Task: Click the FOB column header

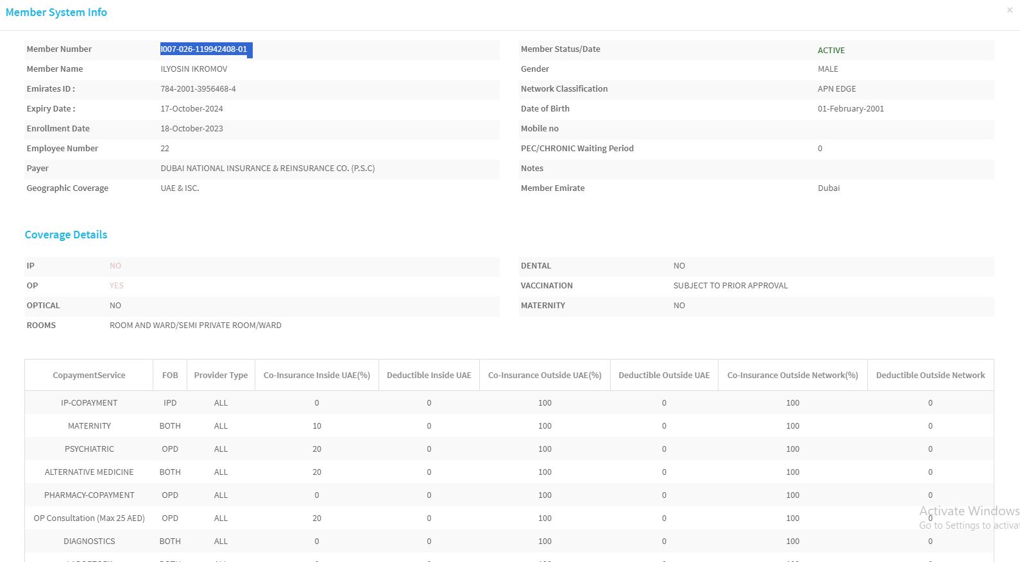Action: 170,376
